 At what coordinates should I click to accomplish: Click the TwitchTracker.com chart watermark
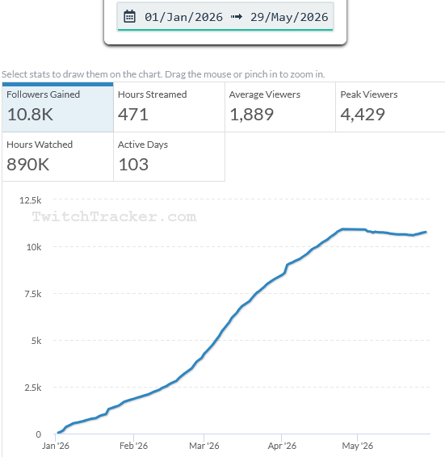114,216
